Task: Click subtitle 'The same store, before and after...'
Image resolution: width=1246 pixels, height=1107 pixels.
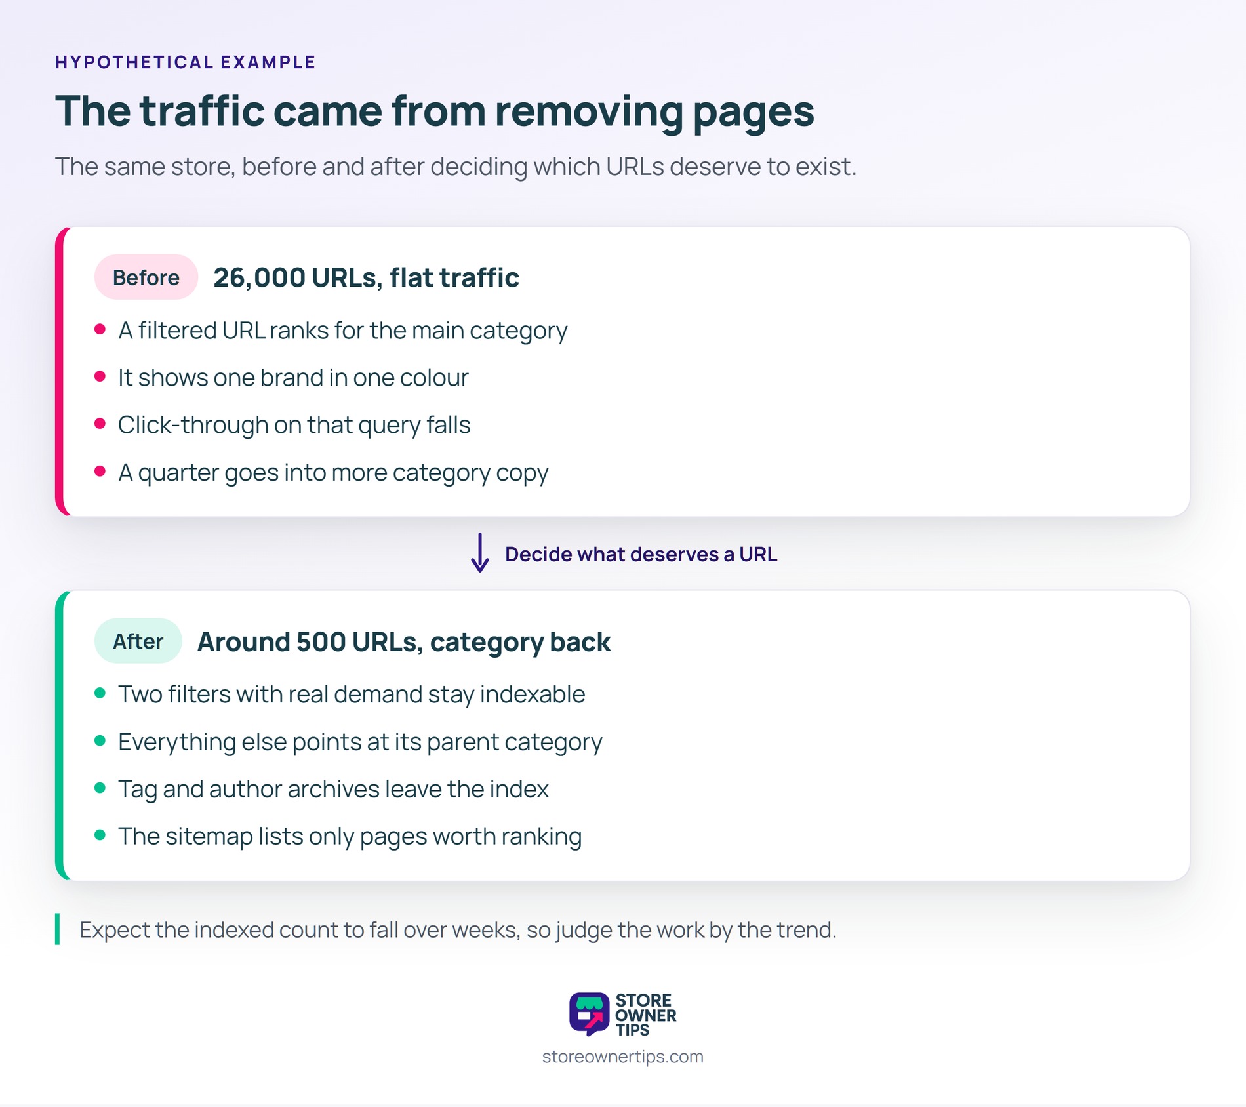Action: point(456,167)
